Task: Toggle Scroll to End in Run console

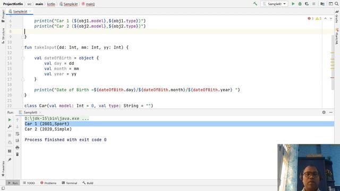Action: tap(18, 141)
